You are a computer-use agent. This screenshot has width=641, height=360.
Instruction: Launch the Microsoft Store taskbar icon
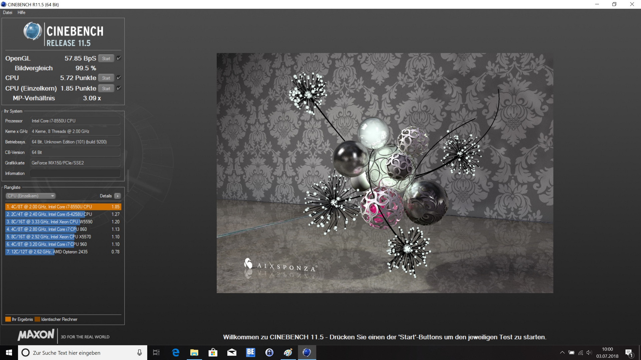click(x=213, y=353)
